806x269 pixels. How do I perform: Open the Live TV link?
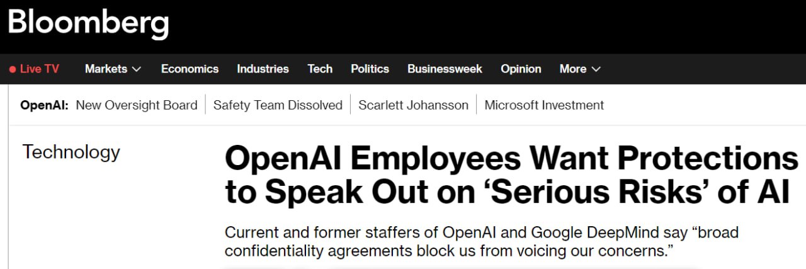coord(39,69)
